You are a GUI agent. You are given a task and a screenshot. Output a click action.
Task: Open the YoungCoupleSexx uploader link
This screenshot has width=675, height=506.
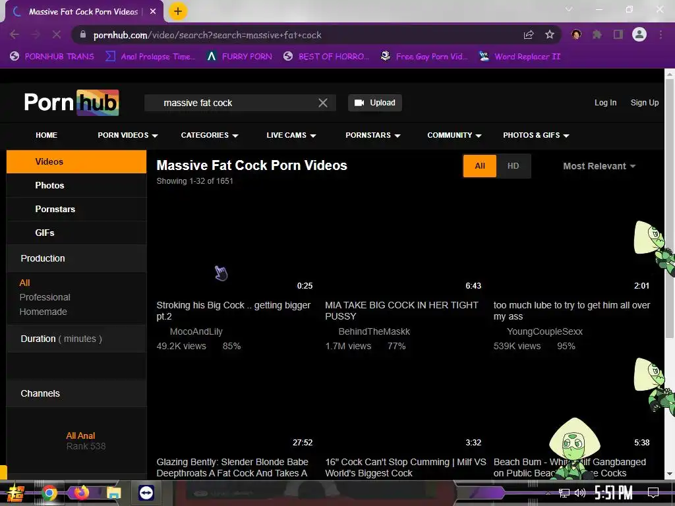click(544, 332)
